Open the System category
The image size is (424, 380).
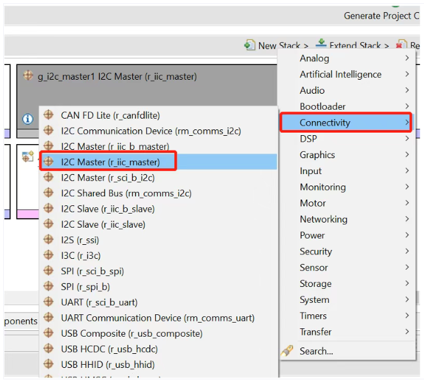[x=347, y=300]
